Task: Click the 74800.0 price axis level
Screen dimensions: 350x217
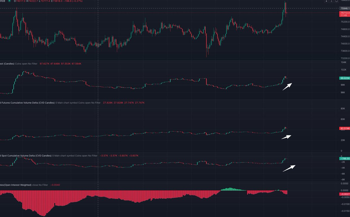Action: [344, 29]
